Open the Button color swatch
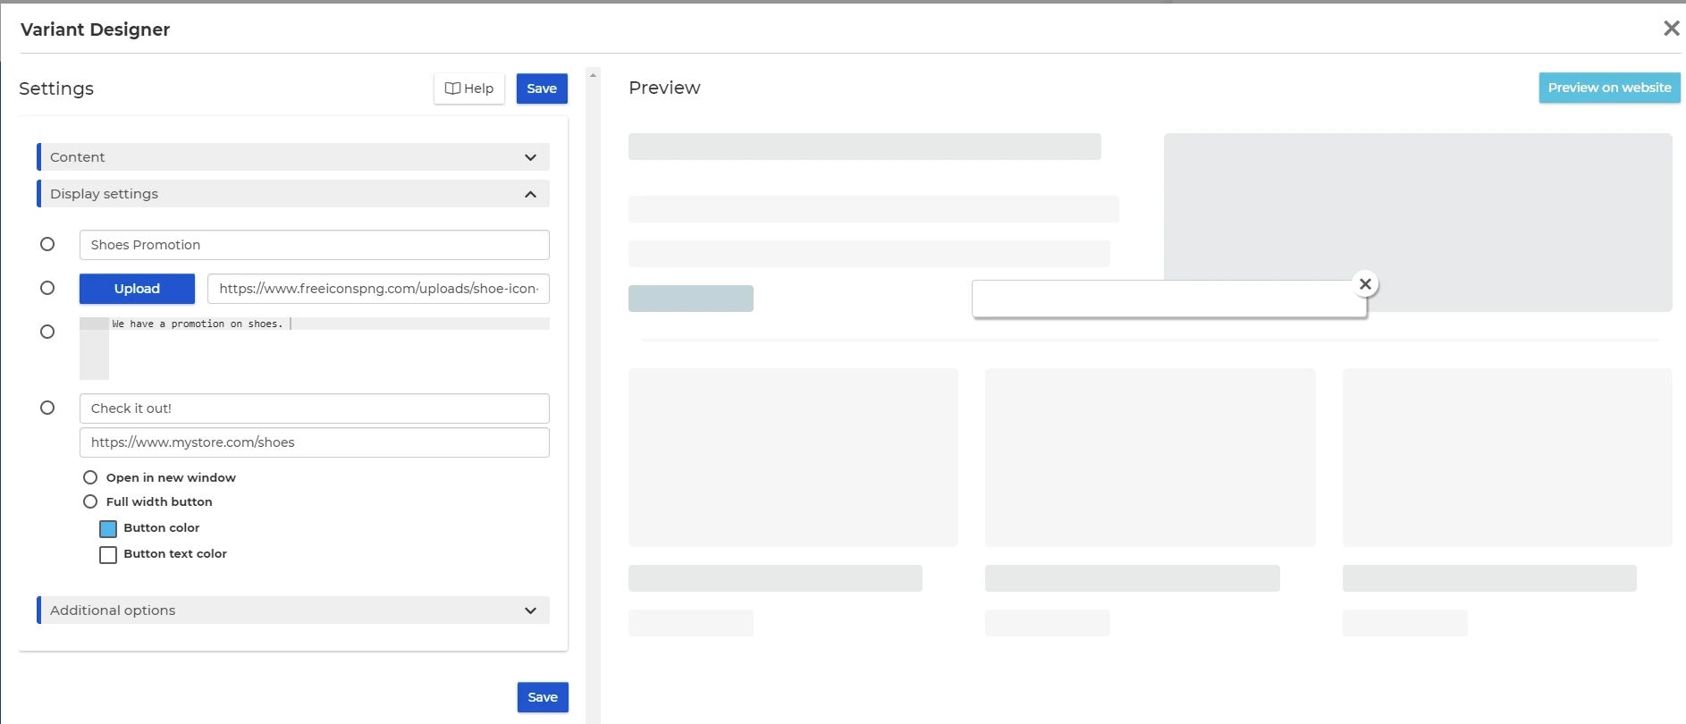This screenshot has height=724, width=1686. 108,529
